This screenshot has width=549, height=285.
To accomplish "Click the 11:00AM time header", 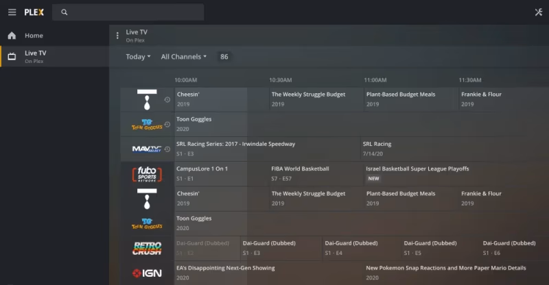I will [375, 80].
